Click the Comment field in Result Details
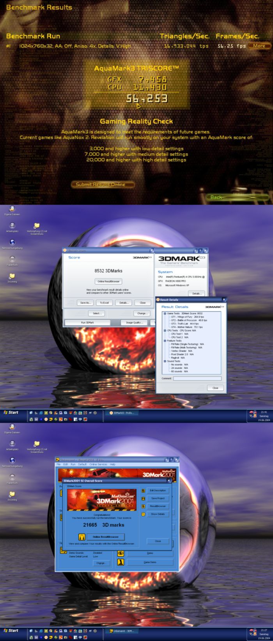The width and height of the screenshot is (273, 641). coord(197,379)
